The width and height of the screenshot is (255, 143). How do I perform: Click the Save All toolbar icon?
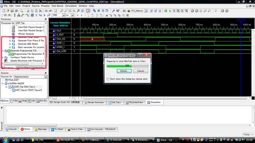pyautogui.click(x=16, y=11)
